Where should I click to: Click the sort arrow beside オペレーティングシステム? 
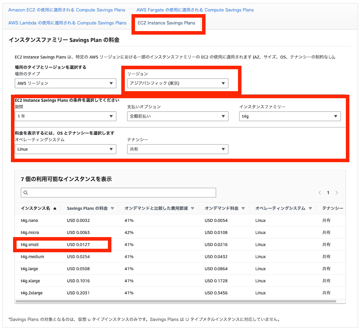tap(310, 208)
